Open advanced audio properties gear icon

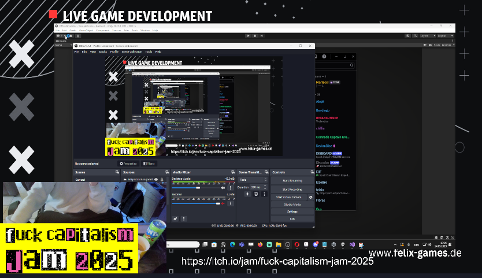click(175, 219)
